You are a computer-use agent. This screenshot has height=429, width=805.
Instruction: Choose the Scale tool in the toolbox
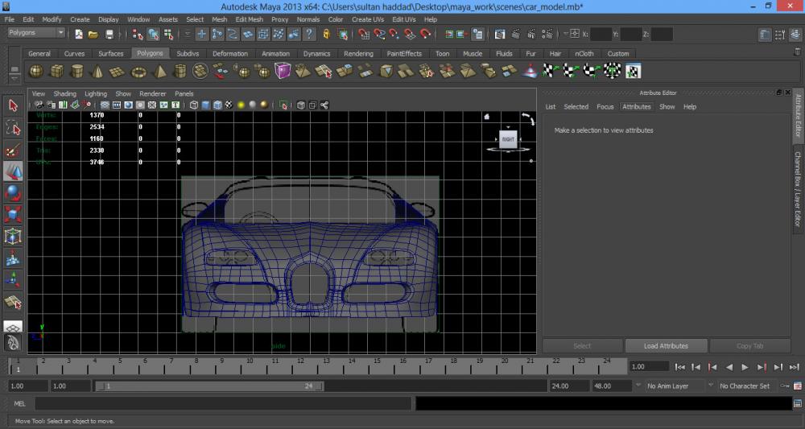pos(14,214)
